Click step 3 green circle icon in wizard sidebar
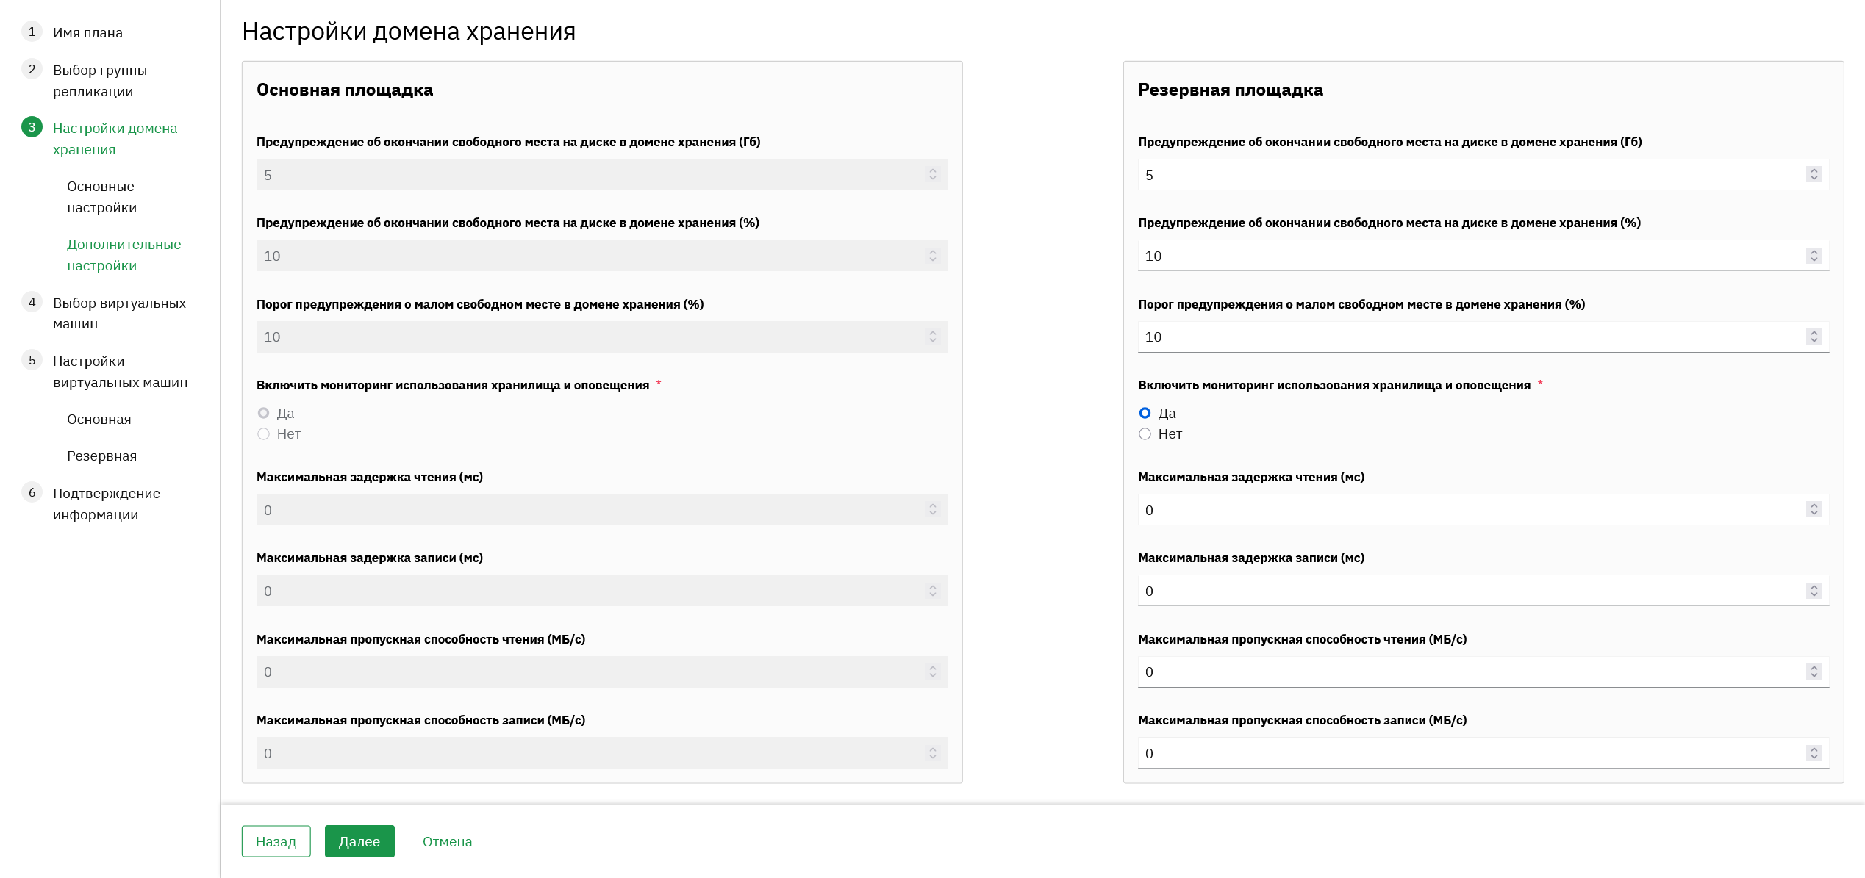 pyautogui.click(x=32, y=127)
